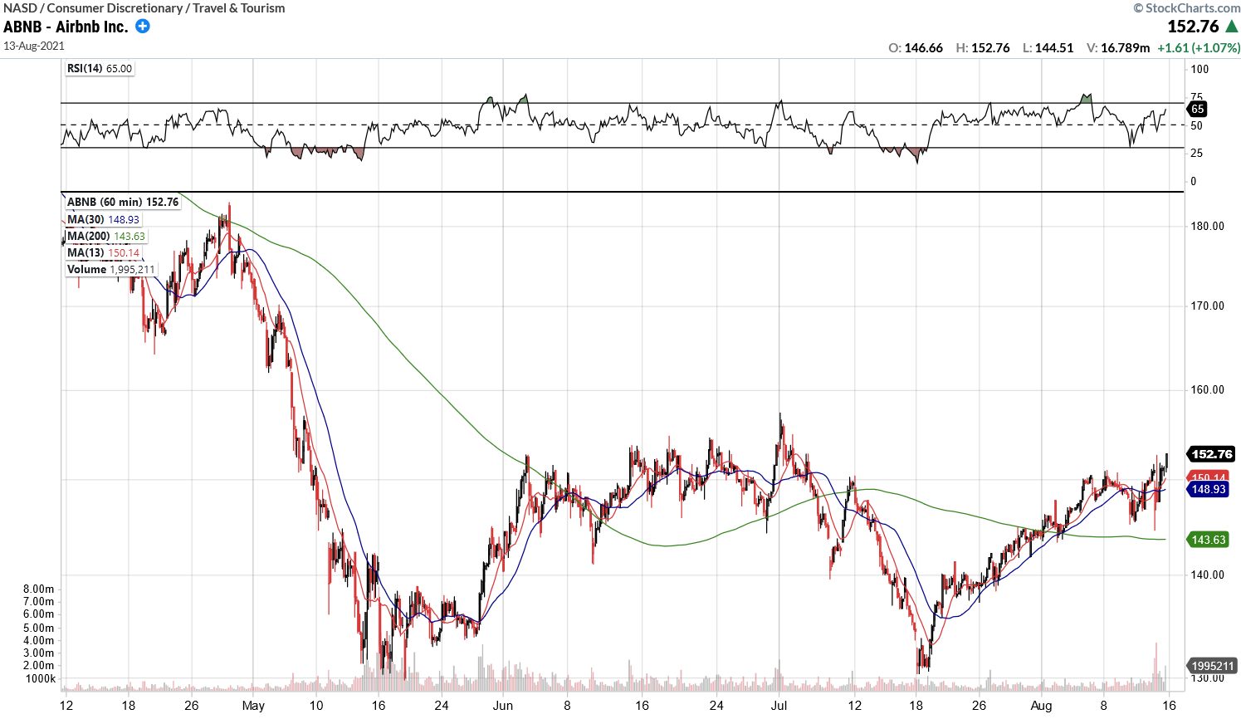Click the 8.00m volume scale label
This screenshot has height=719, width=1241.
39,589
